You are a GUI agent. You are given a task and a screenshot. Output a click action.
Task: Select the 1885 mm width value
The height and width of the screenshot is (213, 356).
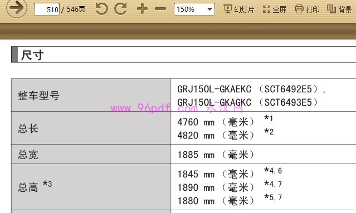click(216, 155)
